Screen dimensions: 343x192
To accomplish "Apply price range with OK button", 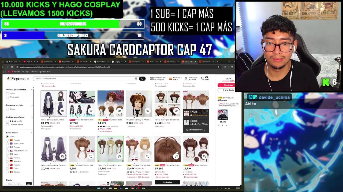I will pos(29,184).
